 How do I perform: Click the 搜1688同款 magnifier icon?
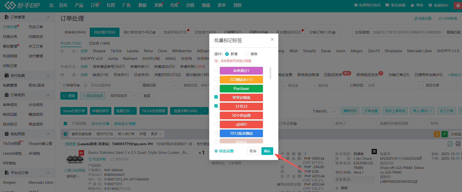pos(66,170)
